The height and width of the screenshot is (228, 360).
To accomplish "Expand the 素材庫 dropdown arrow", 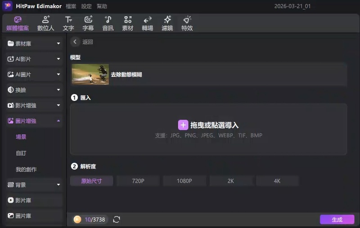I will (58, 43).
